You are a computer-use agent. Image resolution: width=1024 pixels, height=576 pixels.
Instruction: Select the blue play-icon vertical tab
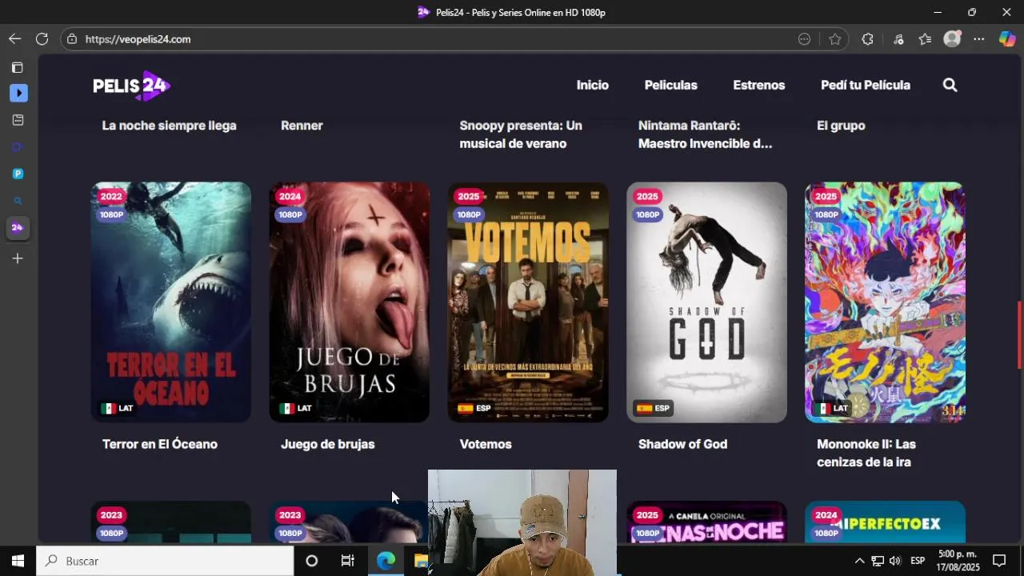pyautogui.click(x=18, y=94)
